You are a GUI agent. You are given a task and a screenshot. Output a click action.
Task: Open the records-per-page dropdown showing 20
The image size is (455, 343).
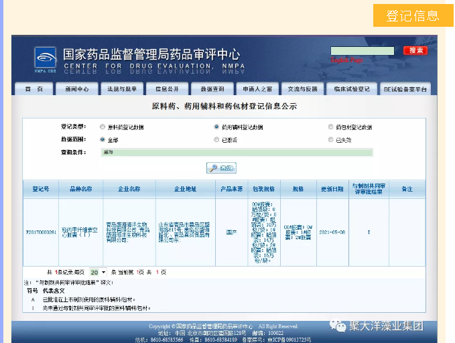click(x=98, y=272)
